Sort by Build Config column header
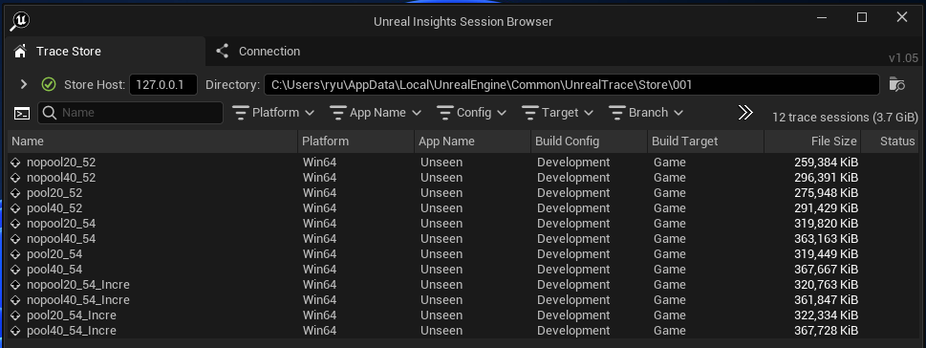Screen dimensions: 926x348 point(590,141)
